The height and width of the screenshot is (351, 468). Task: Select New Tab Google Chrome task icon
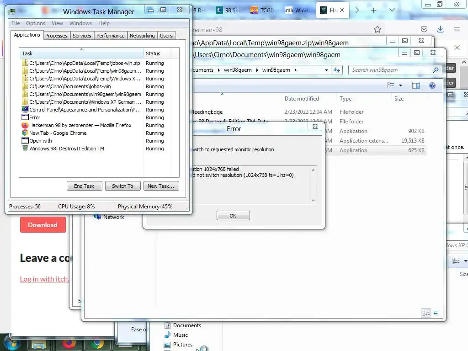25,133
